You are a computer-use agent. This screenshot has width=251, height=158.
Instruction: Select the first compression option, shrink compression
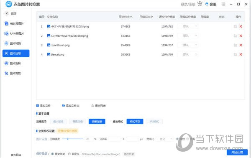click(x=58, y=122)
